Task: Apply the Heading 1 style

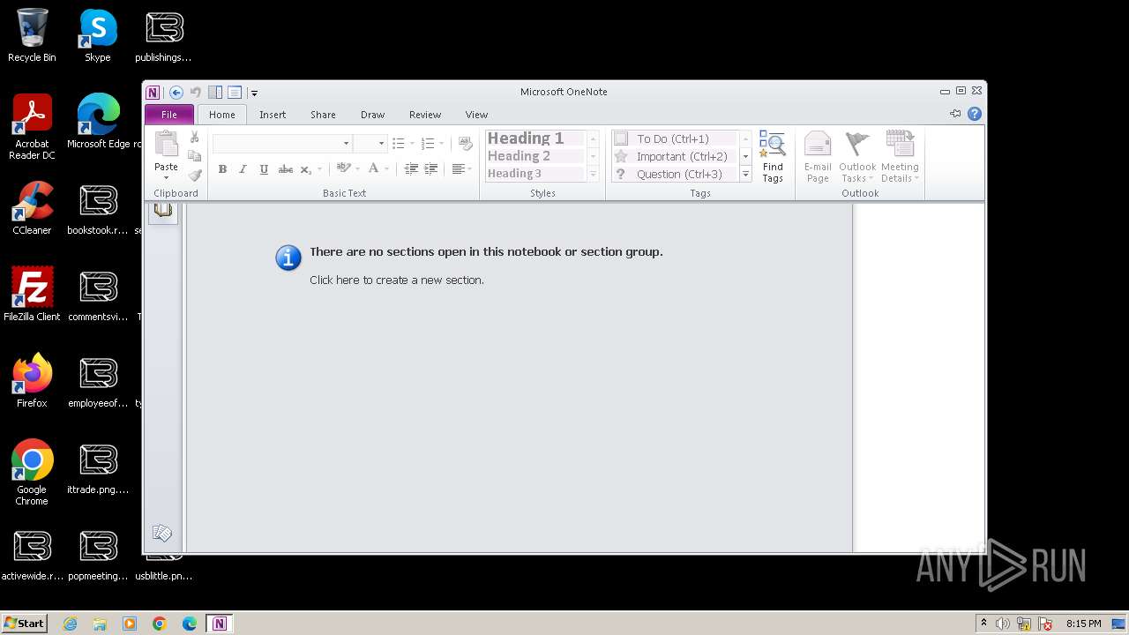Action: coord(535,138)
